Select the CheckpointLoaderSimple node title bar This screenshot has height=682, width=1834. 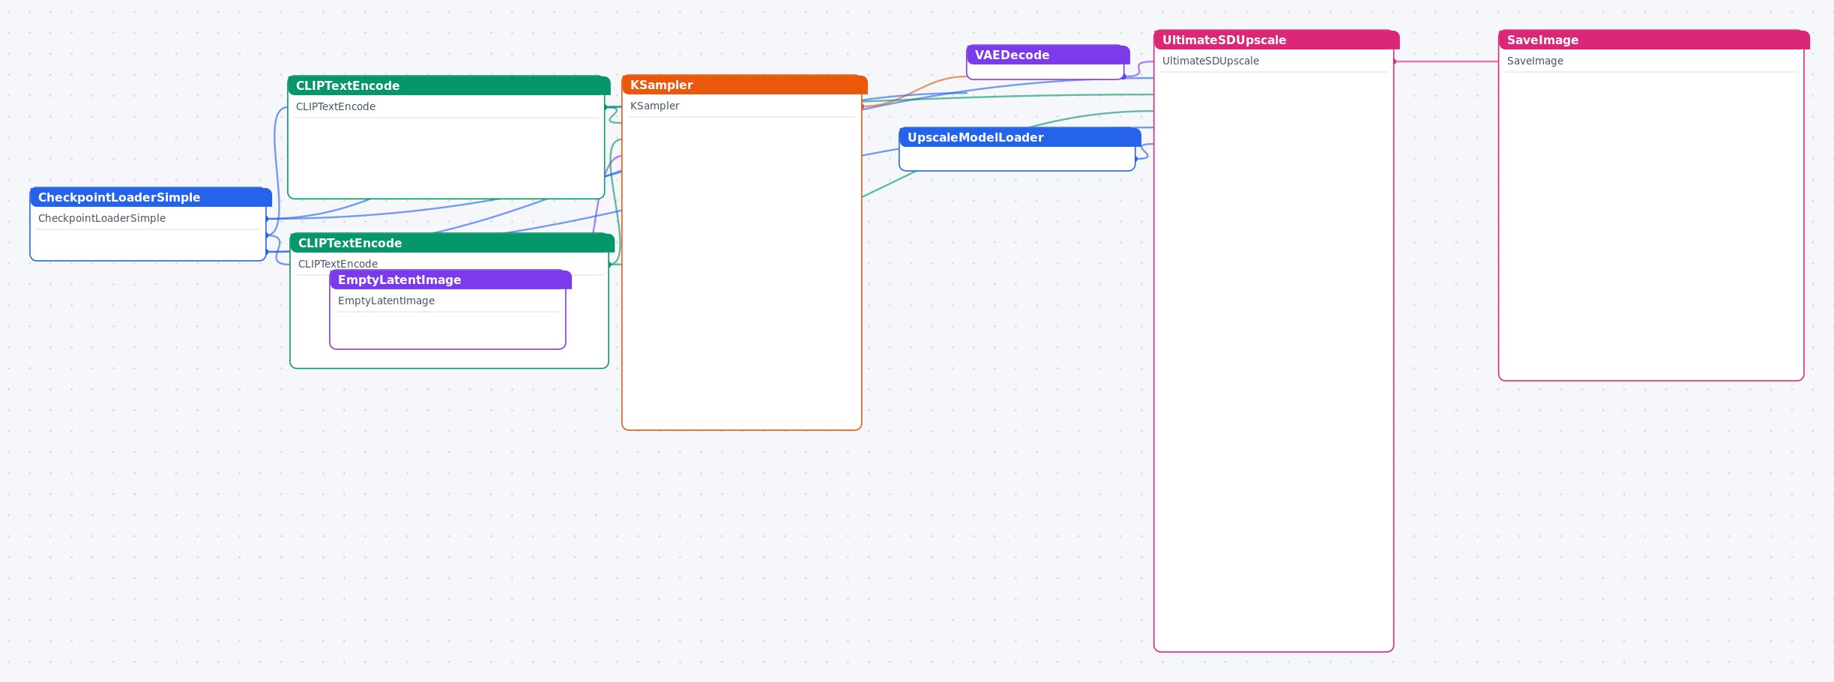coord(151,197)
